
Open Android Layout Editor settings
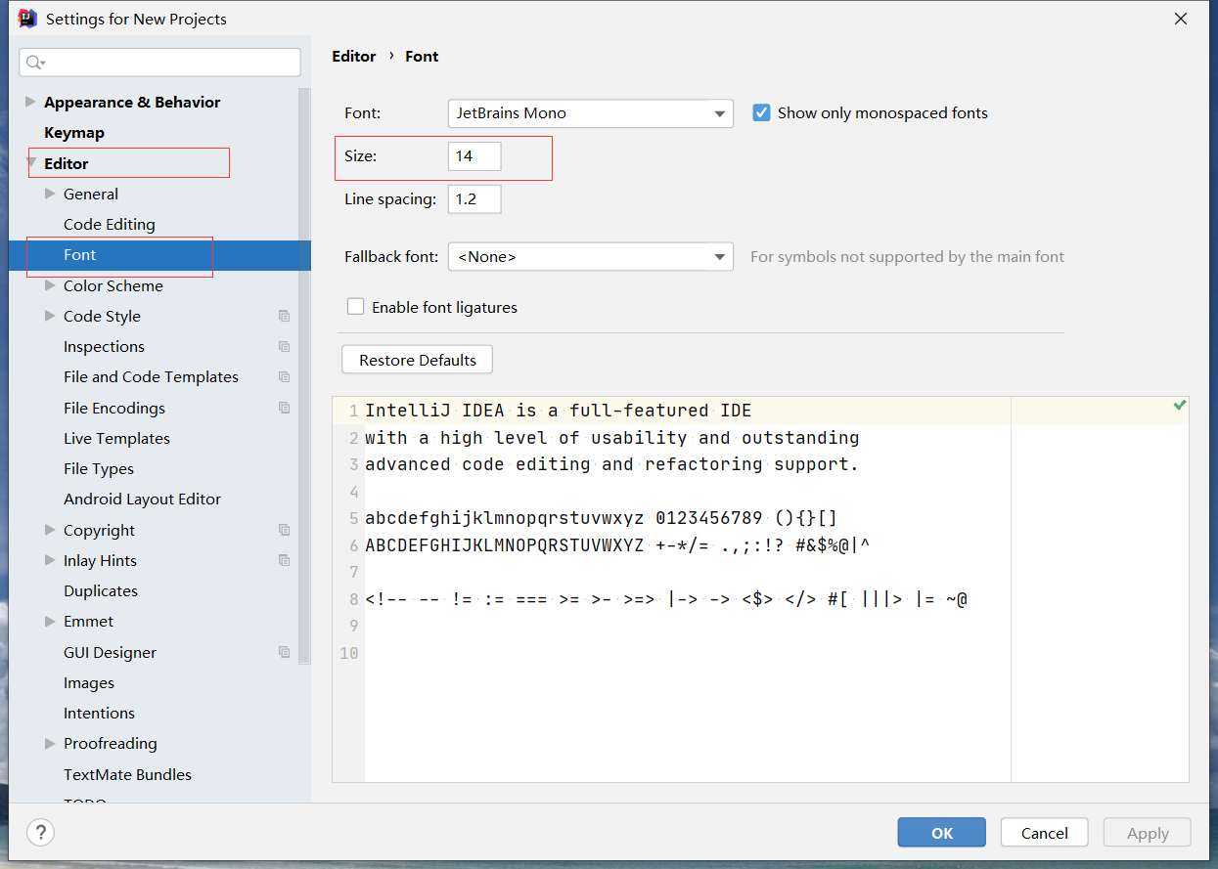point(142,499)
